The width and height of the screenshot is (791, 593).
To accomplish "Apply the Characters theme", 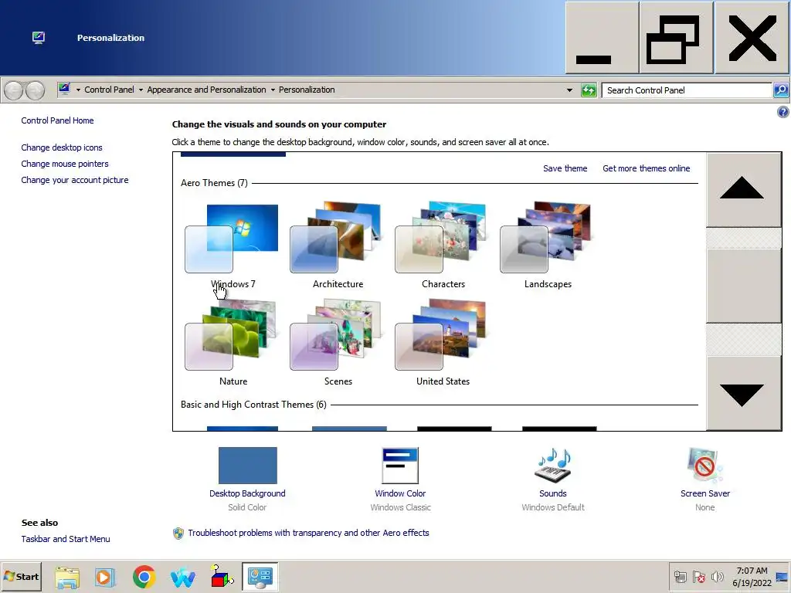I will tap(443, 246).
